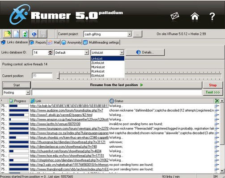Viewport: 225px width, 178px height.
Task: Click the open folder toolbar icon
Action: tap(7, 34)
